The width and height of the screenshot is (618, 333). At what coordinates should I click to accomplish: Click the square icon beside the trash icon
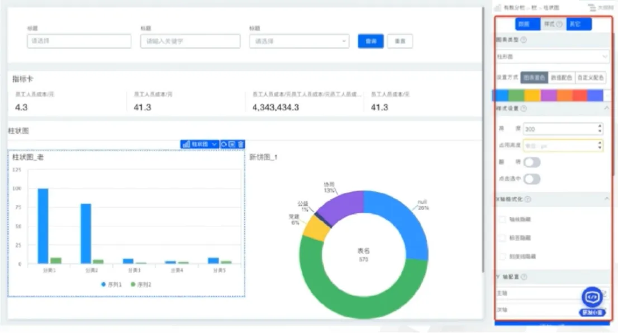tap(232, 144)
